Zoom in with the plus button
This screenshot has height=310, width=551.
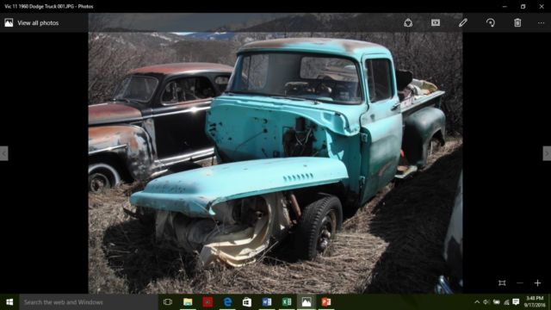click(537, 283)
